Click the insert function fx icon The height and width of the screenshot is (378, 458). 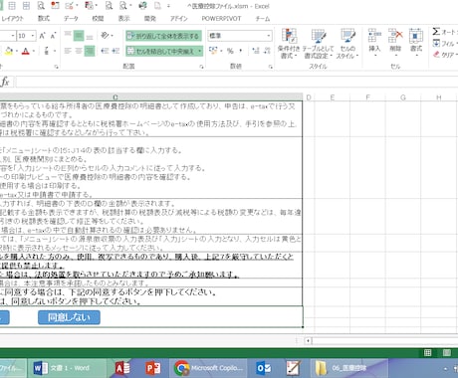point(5,82)
